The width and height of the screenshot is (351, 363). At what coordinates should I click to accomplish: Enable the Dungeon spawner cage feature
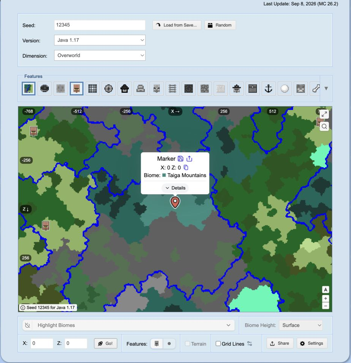click(x=93, y=89)
